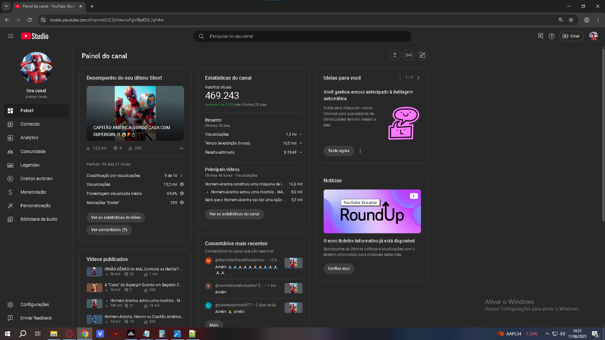Open Monetização in the sidebar

[36, 192]
